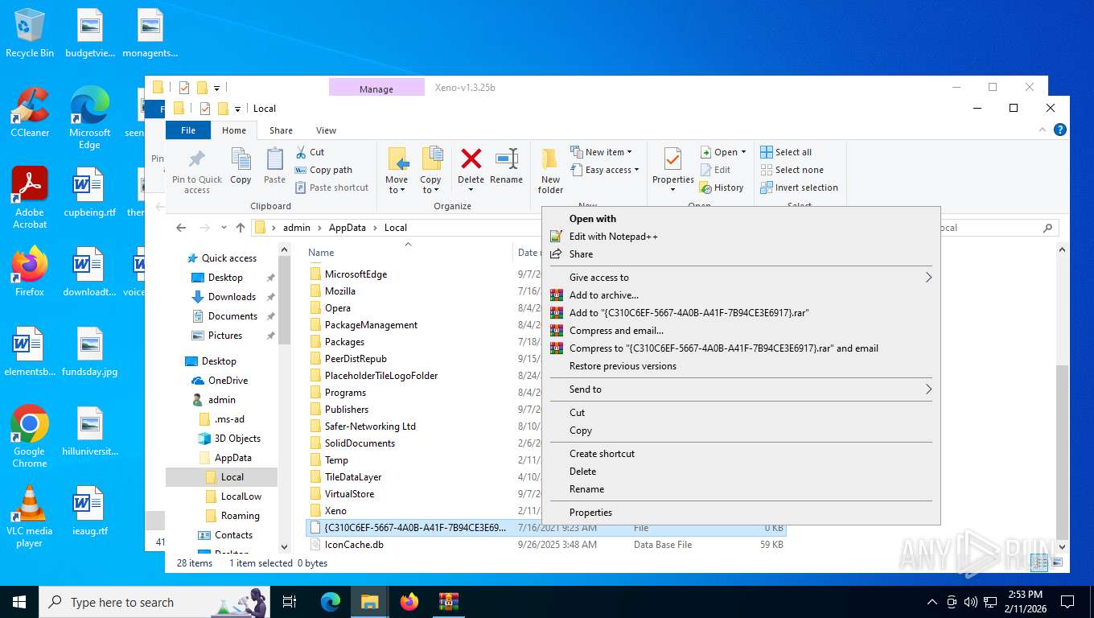Click Paste shortcut in the ribbon

coord(331,187)
